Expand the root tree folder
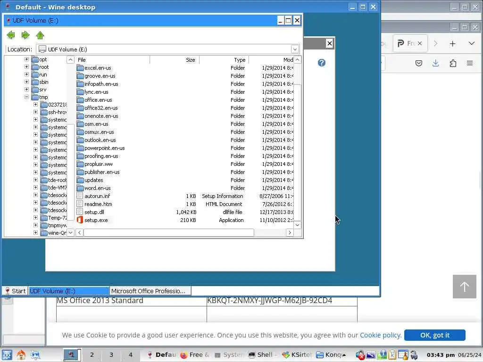 coord(26,67)
